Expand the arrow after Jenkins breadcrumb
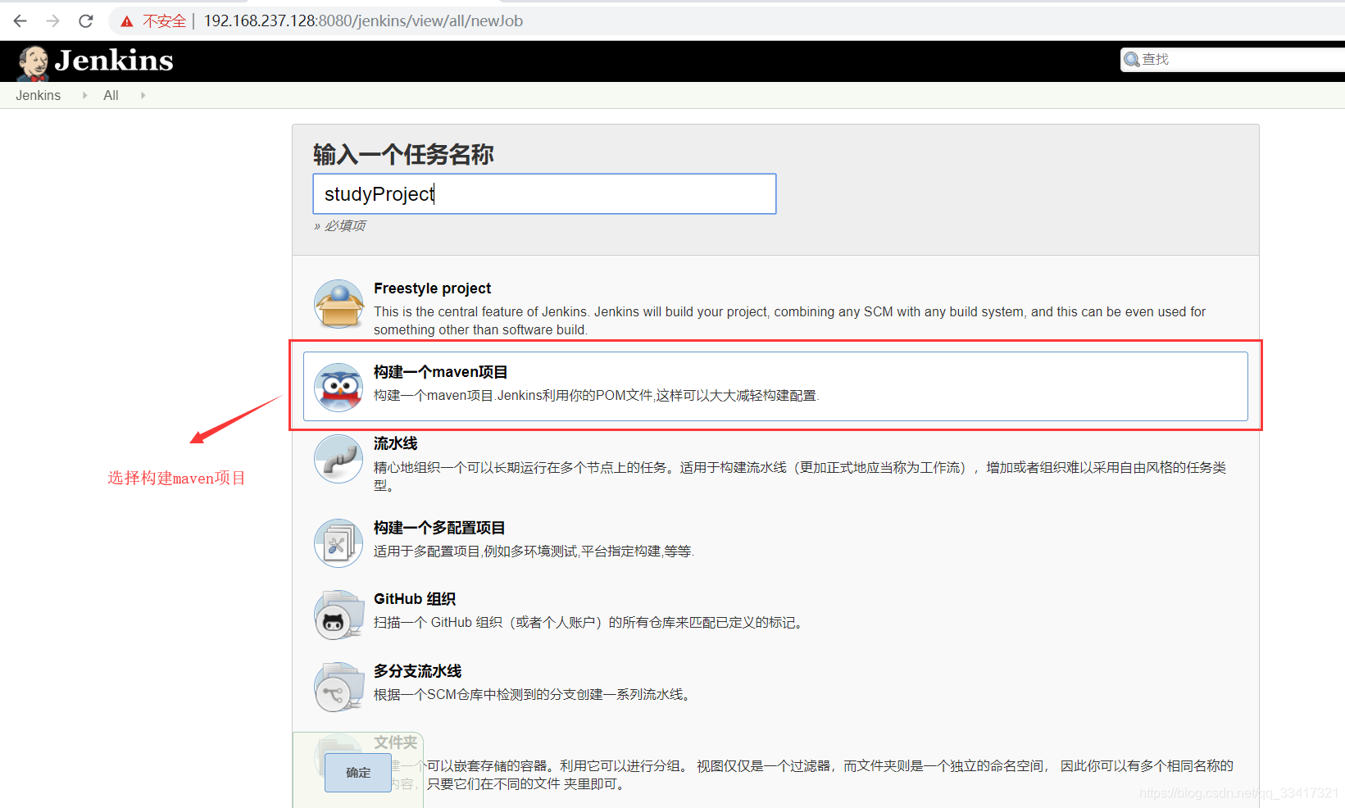Screen dimensions: 1345x808 [x=84, y=95]
